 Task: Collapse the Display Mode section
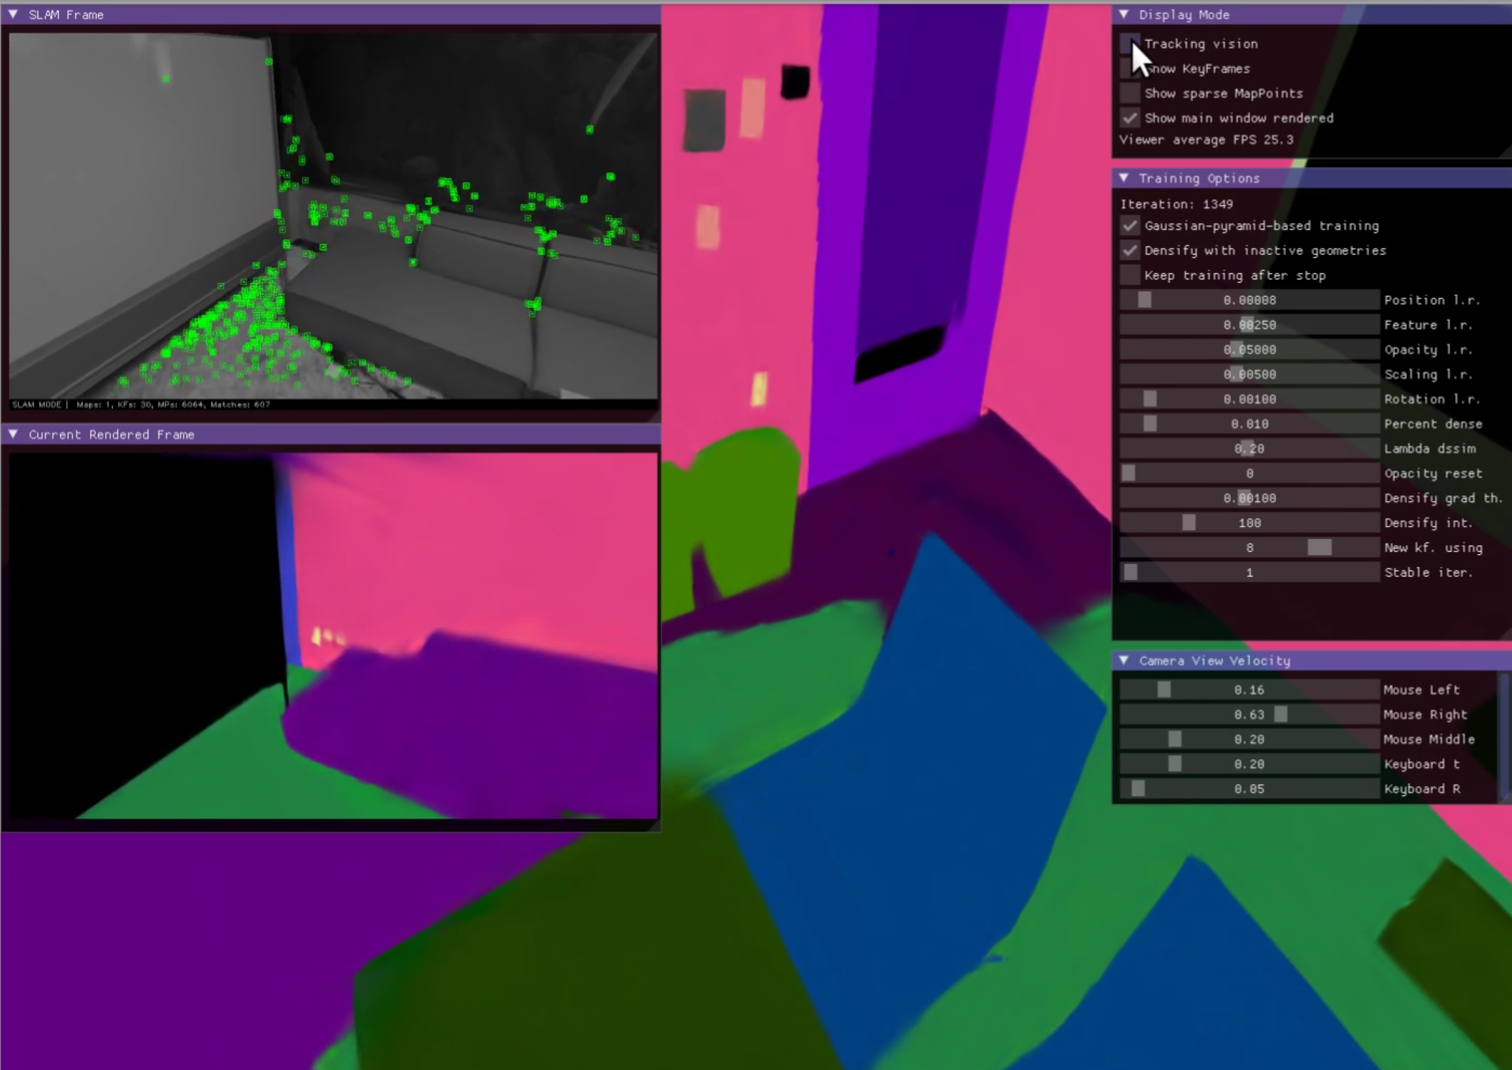tap(1124, 15)
